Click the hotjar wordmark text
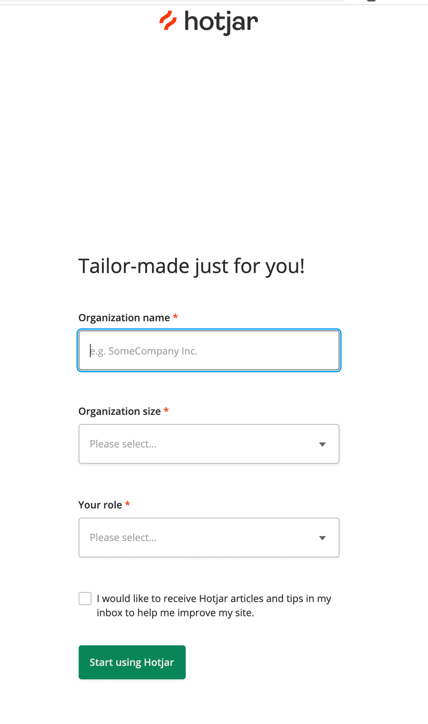The image size is (428, 724). (x=221, y=22)
